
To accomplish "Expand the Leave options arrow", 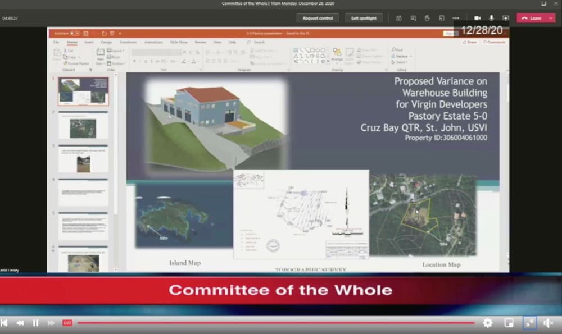I will (551, 19).
